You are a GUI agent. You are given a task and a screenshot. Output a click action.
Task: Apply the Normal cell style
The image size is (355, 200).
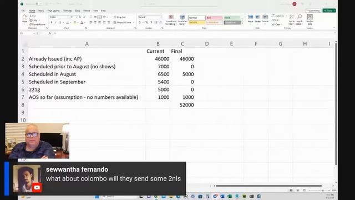(x=197, y=18)
